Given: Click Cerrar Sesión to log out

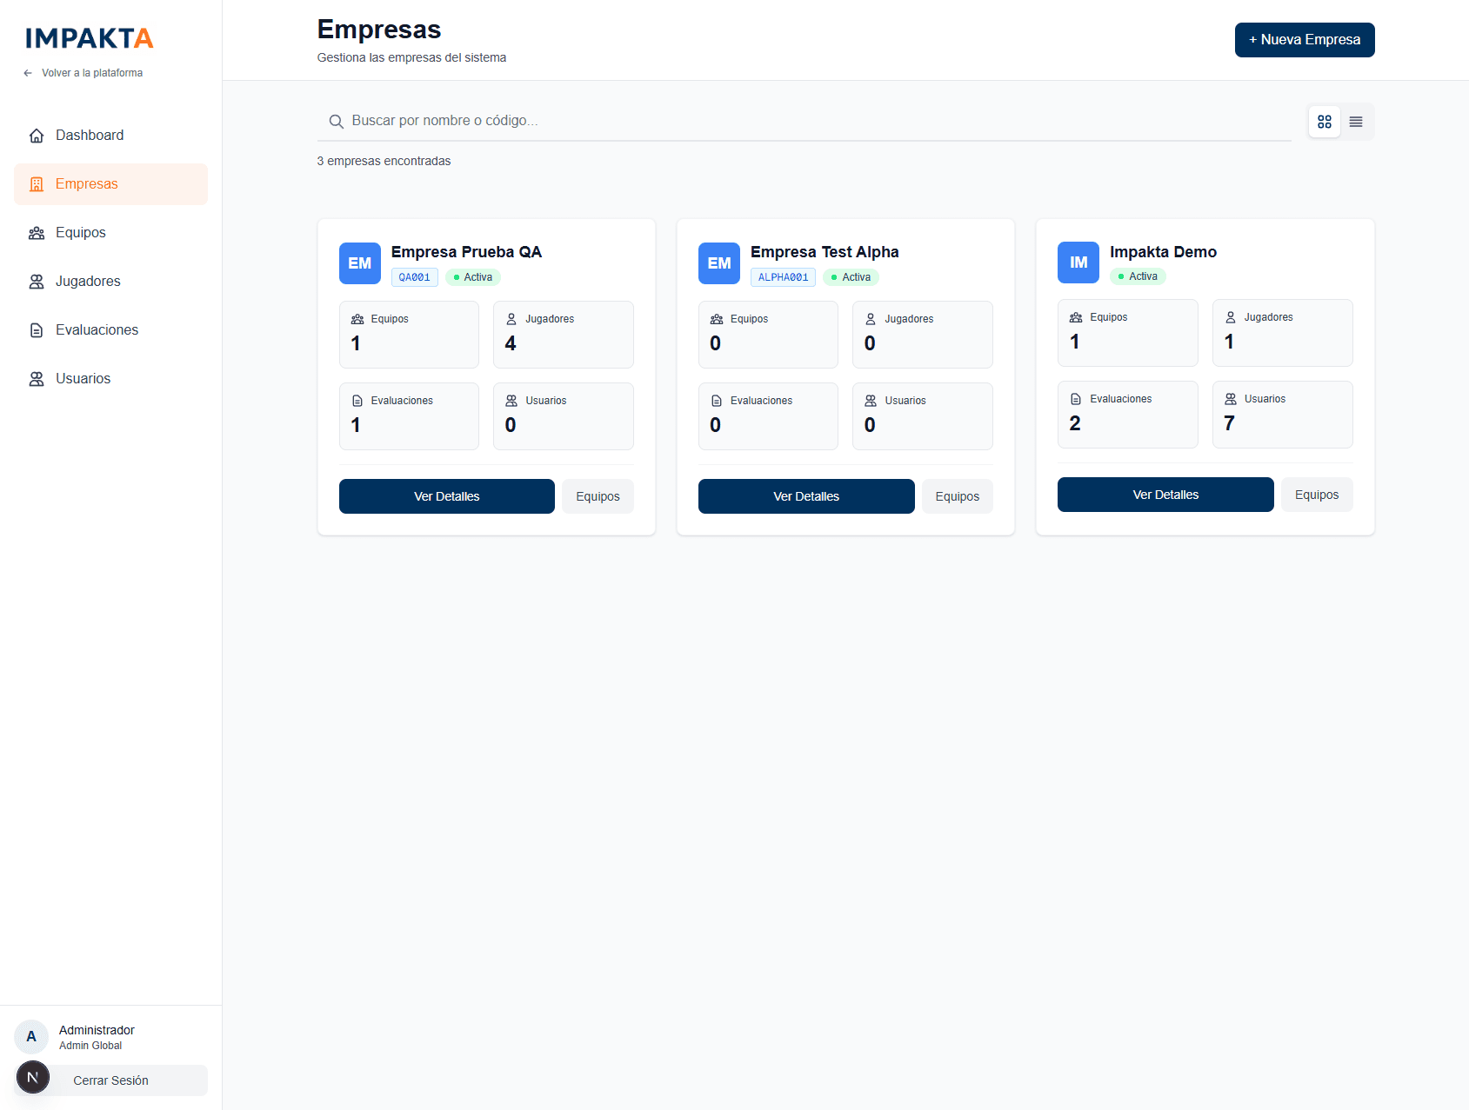Looking at the screenshot, I should (111, 1080).
